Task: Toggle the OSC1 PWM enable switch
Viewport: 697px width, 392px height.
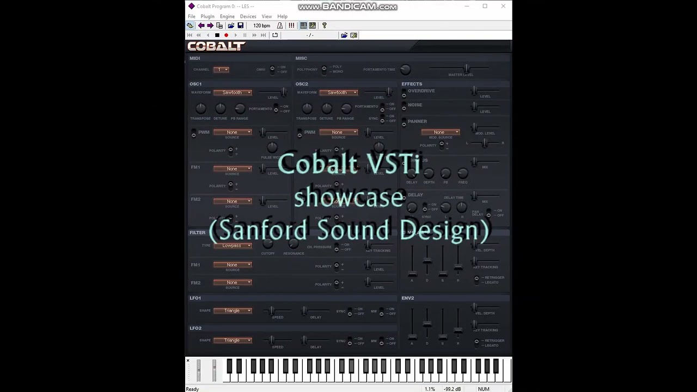Action: click(x=193, y=133)
